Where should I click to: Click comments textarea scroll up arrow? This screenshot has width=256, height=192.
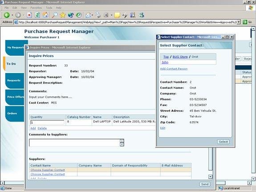[122, 141]
